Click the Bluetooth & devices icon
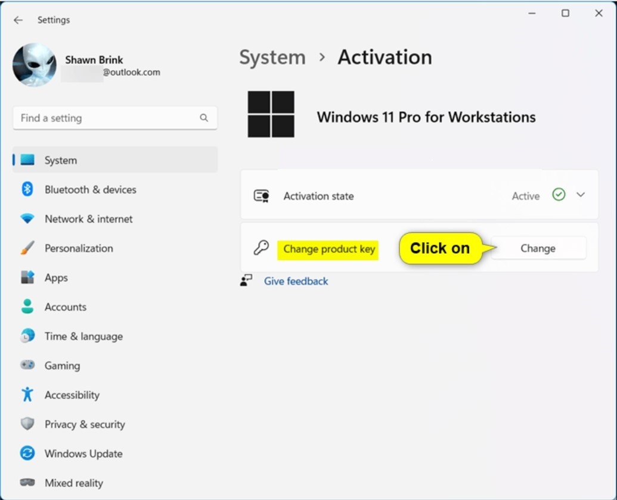The height and width of the screenshot is (500, 617). [x=27, y=189]
